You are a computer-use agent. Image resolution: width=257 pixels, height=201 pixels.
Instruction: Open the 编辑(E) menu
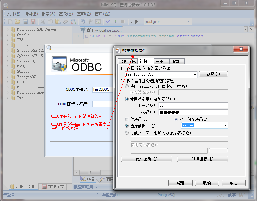31,14
